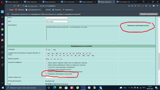Open the downloads icon in toolbar
This screenshot has width=160, height=90.
click(150, 6)
